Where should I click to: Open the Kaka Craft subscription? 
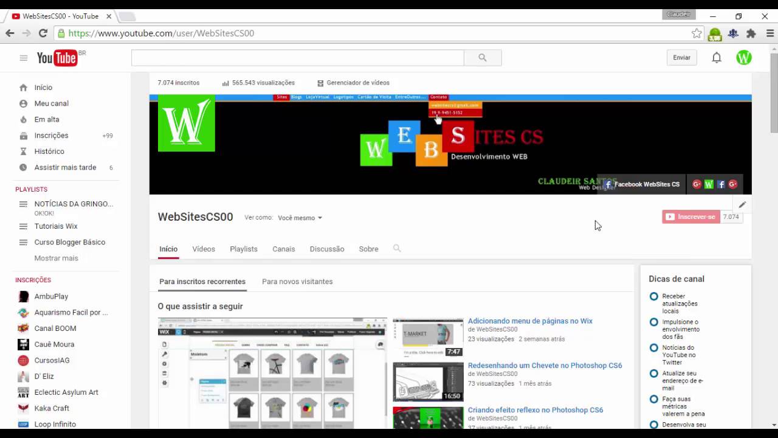52,408
